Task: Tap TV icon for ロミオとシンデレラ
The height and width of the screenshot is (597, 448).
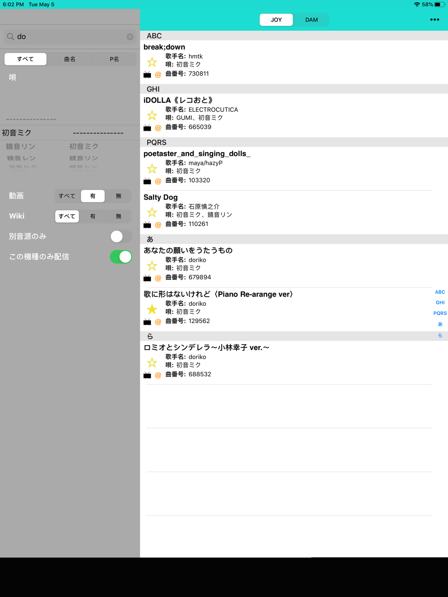Action: (x=147, y=375)
